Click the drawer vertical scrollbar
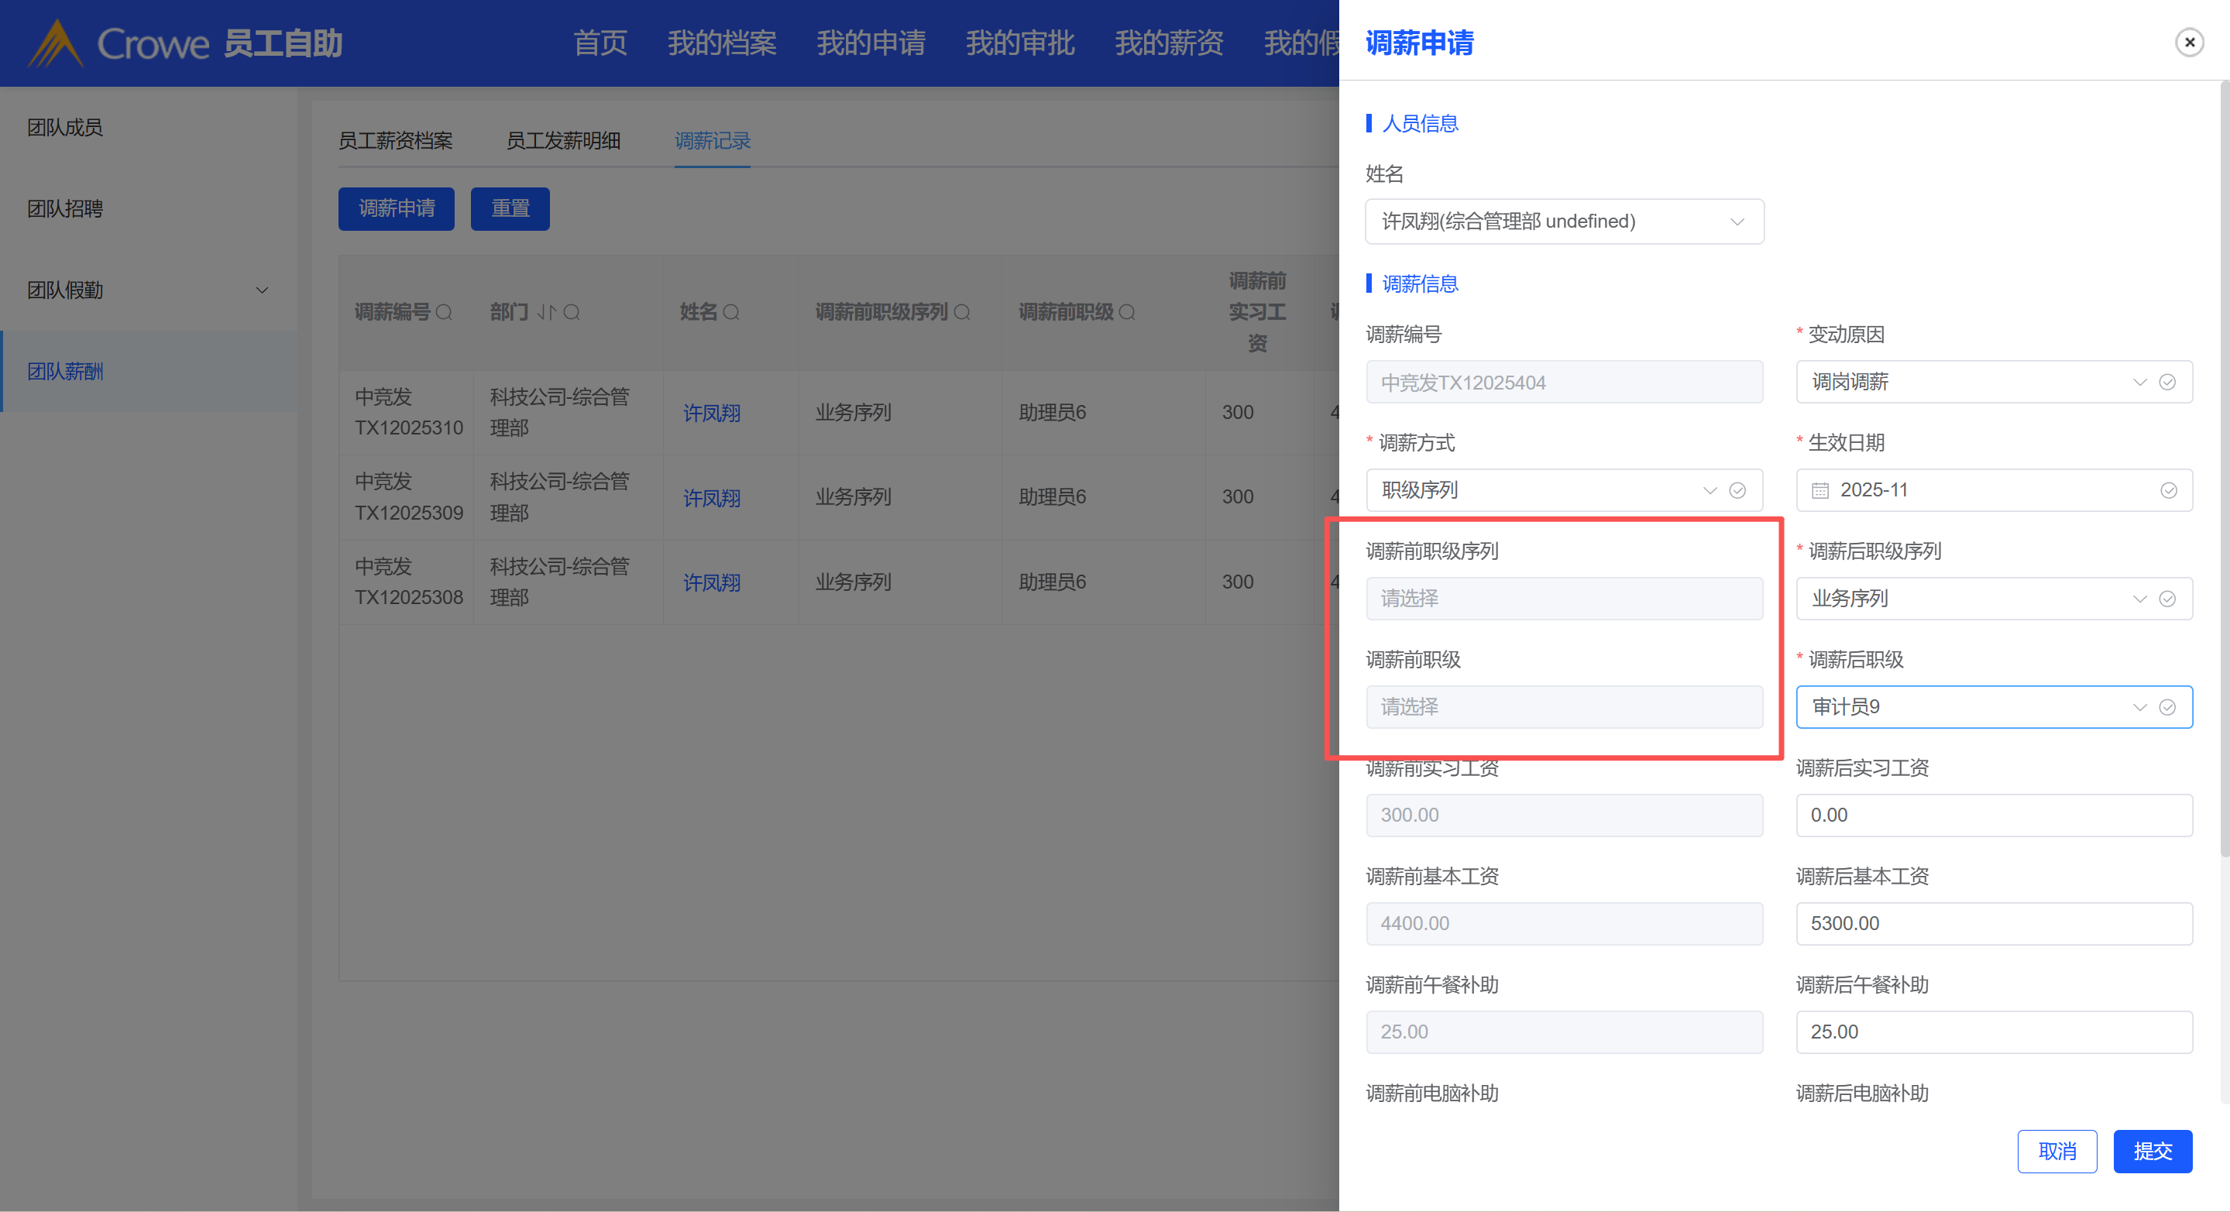Screen dimensions: 2230x1212 pyautogui.click(x=2224, y=468)
